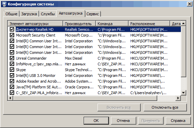Screen dimensions: 194x128
Task: Sort by the Команда column header
Action: click(x=112, y=24)
